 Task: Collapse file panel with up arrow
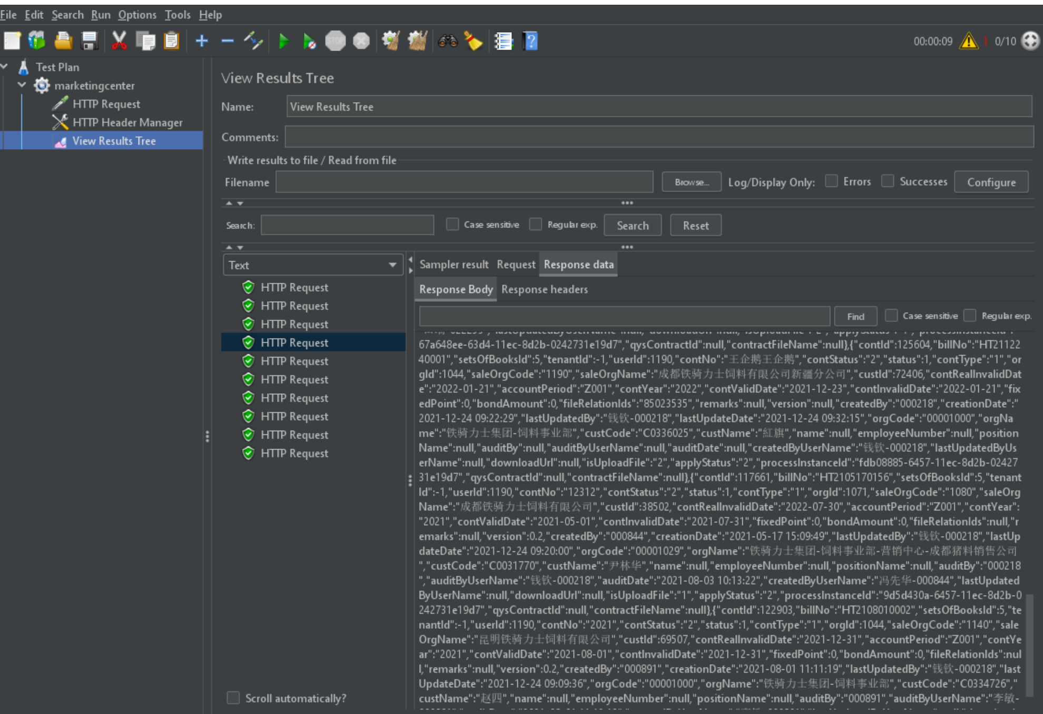click(229, 203)
